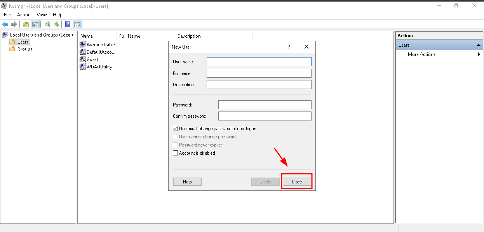484x232 pixels.
Task: Click the Back arrow in toolbar
Action: 5,24
